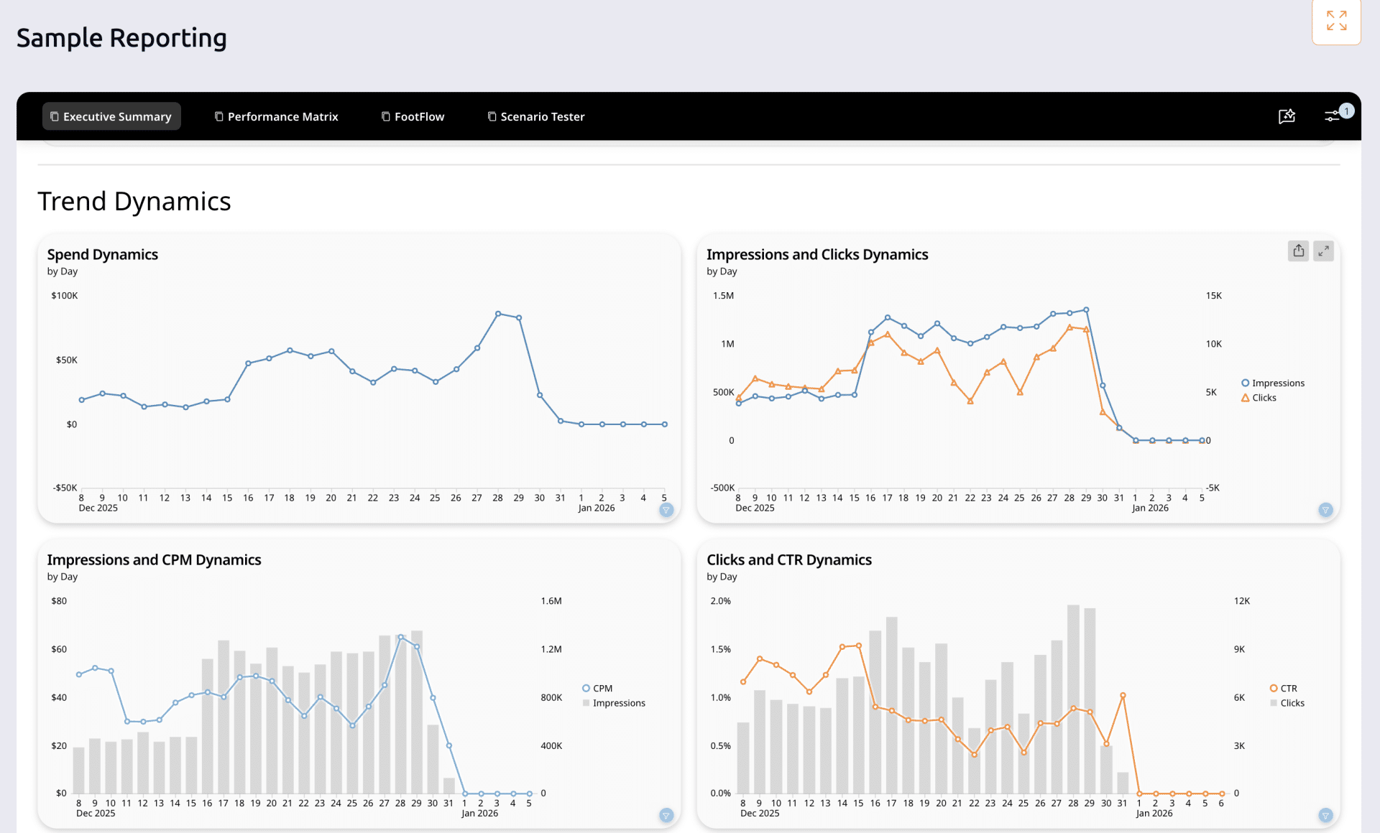Click filter indicator on Impressions and CPM chart
1380x833 pixels.
point(666,815)
